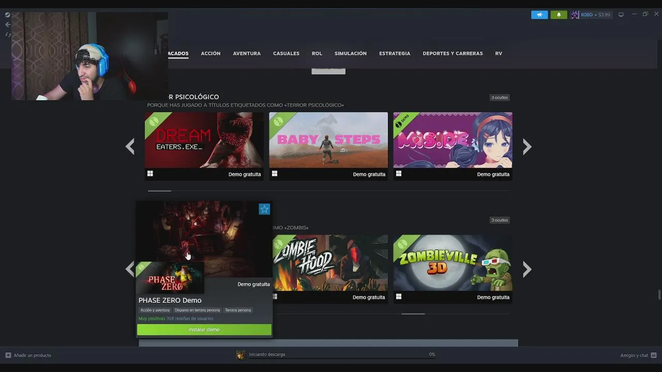Open the green notifications bell

(559, 14)
